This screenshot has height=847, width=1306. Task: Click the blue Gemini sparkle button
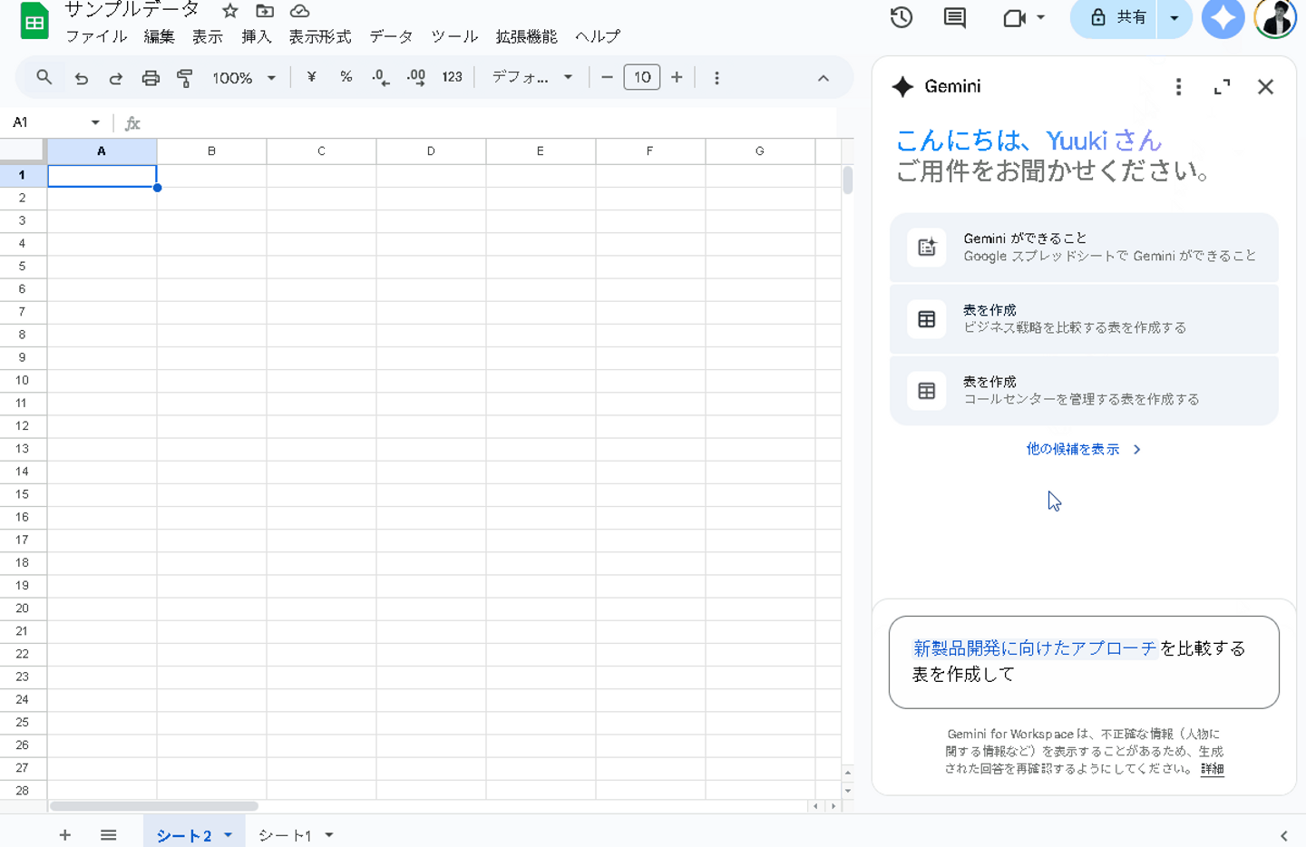1223,18
